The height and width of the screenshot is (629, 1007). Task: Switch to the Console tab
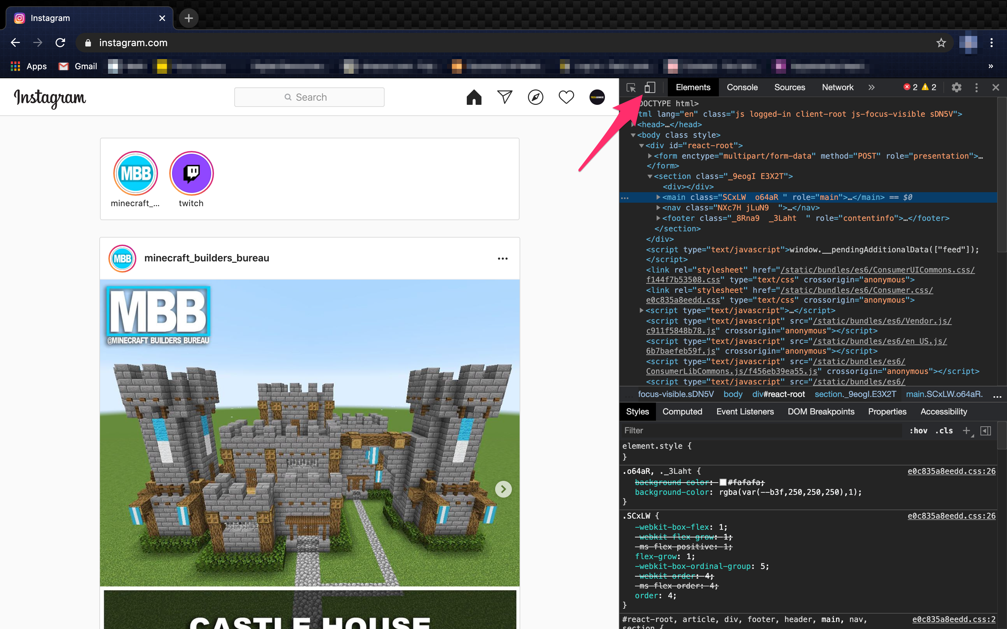coord(742,87)
